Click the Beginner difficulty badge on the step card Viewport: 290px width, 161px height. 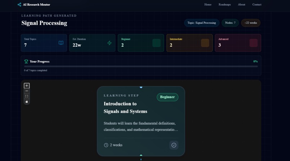pyautogui.click(x=167, y=97)
